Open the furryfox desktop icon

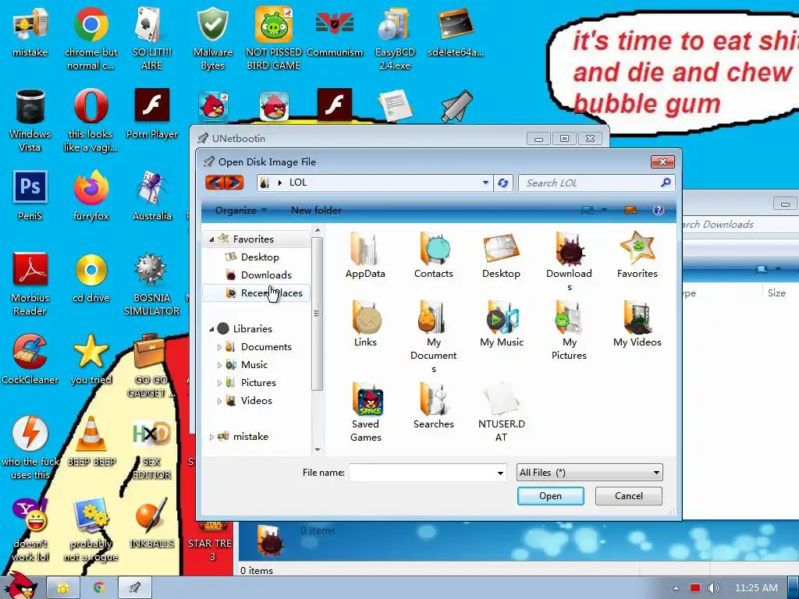point(91,196)
